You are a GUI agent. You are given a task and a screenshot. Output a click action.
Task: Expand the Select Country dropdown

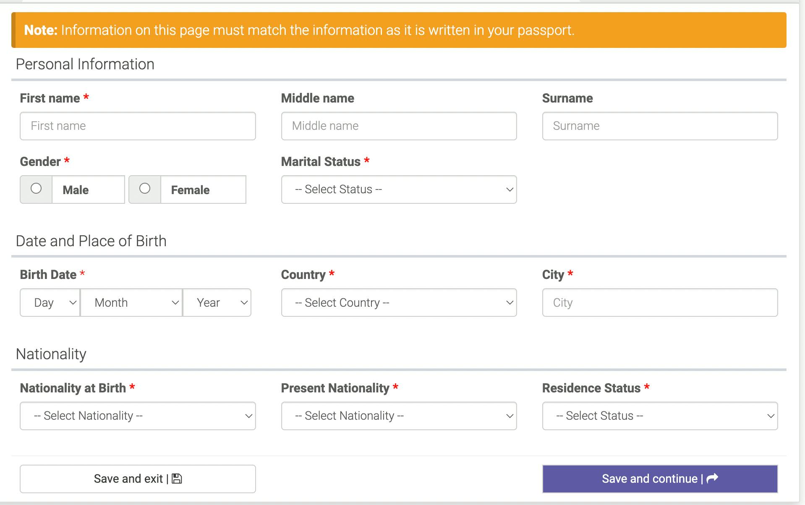(399, 302)
